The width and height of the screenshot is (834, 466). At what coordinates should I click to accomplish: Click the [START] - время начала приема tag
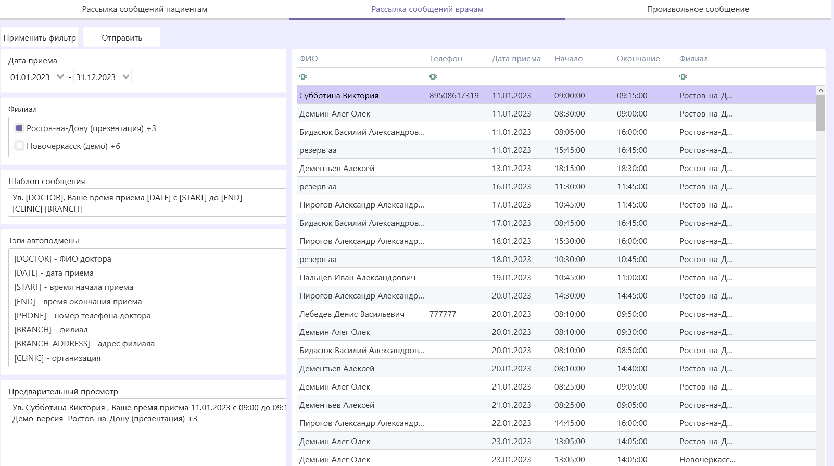[73, 287]
